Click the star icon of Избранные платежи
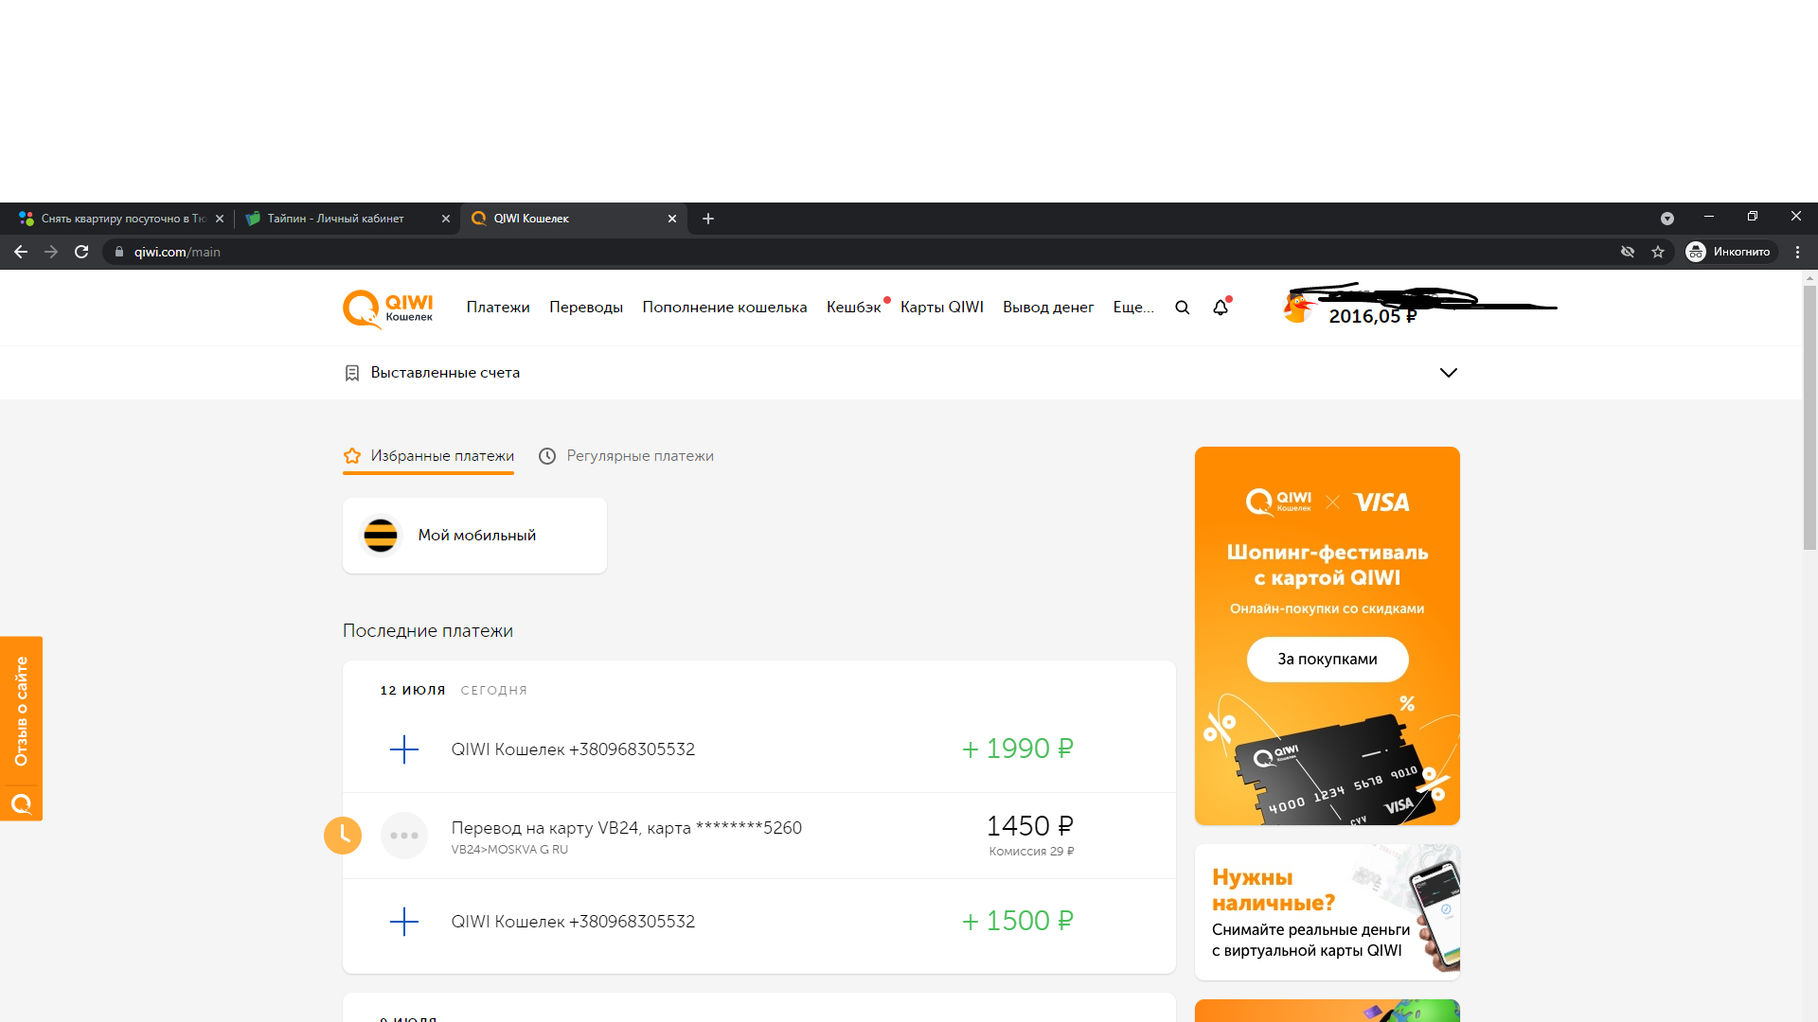 352,456
